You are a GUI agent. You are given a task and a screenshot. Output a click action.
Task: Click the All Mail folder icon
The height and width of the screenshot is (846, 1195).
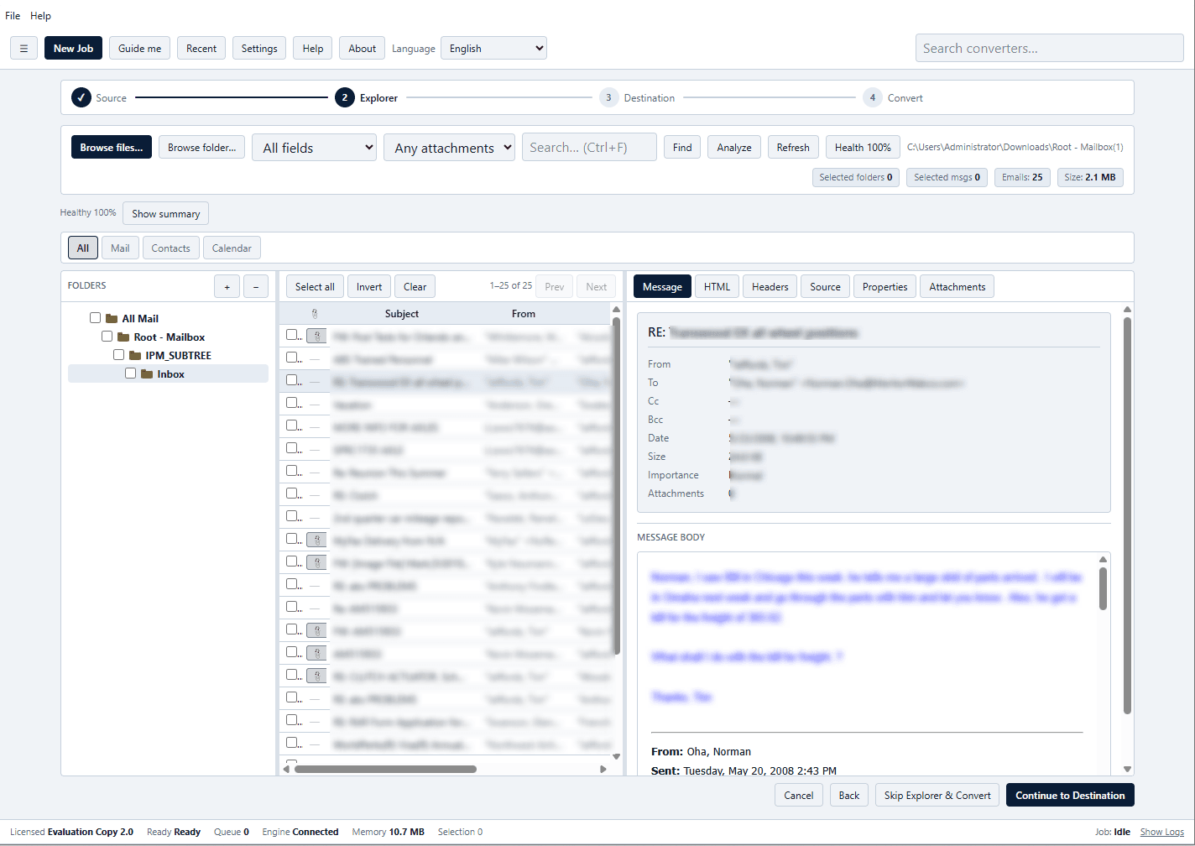112,319
